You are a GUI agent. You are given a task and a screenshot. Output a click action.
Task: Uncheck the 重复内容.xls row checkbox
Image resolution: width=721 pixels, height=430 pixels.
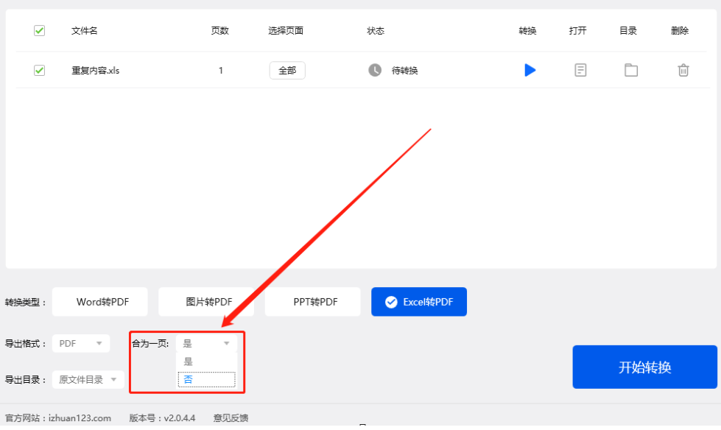point(40,71)
